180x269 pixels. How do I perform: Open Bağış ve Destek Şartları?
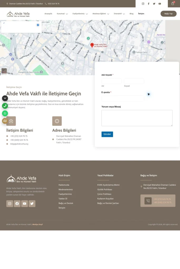tap(108, 203)
